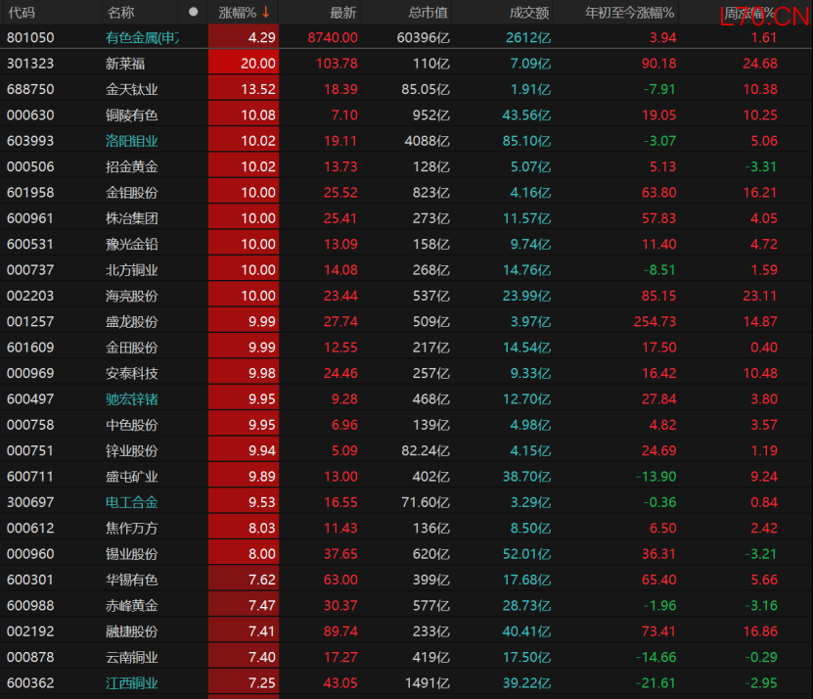Select the 豫光金铅 row name
The width and height of the screenshot is (813, 699).
point(132,244)
